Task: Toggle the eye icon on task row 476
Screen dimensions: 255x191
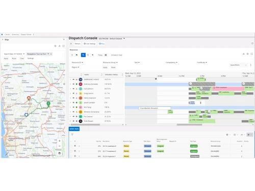Action: tap(75, 146)
